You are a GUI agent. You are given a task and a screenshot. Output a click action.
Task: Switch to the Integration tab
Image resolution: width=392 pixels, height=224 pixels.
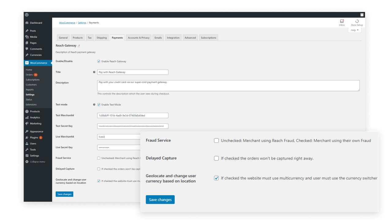[x=173, y=38]
